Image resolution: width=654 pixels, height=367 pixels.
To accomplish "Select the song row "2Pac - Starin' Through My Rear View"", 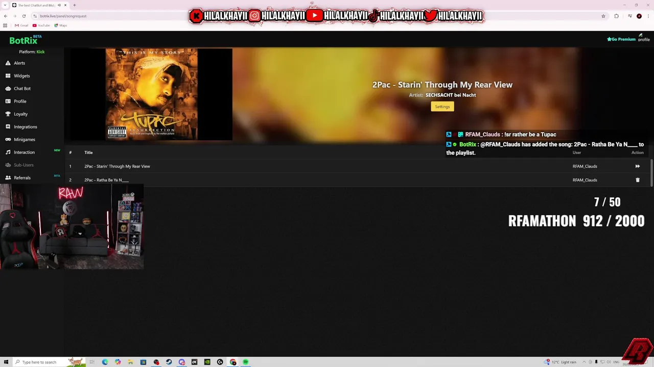I will (x=358, y=166).
